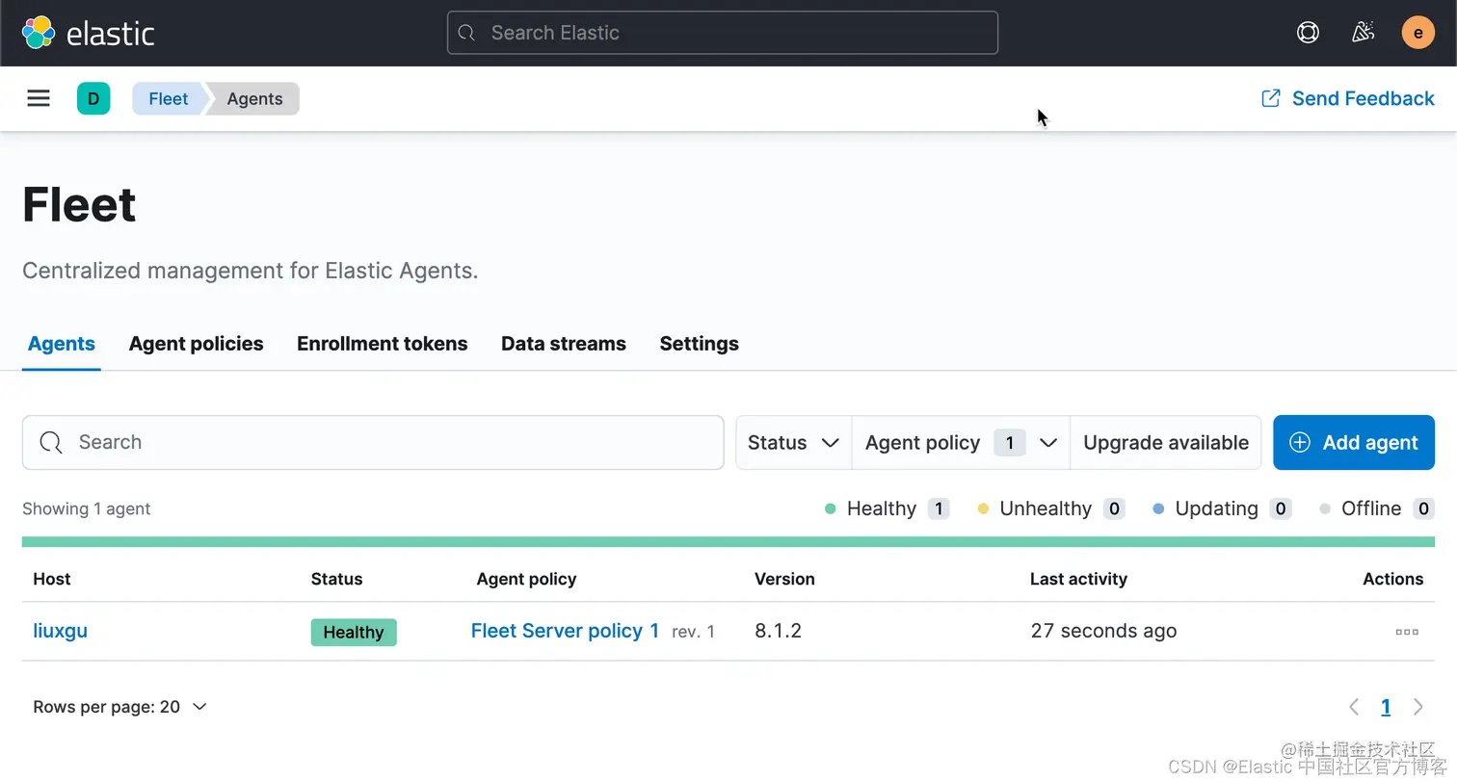Viewport: 1457px width, 781px height.
Task: Toggle the Upgrade available filter
Action: (x=1165, y=443)
